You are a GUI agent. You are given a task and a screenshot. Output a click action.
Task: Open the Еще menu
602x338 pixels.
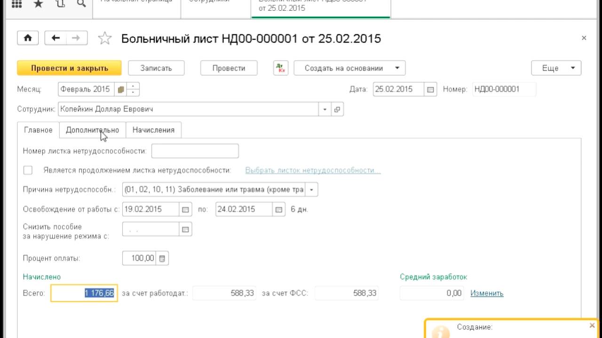pyautogui.click(x=556, y=68)
